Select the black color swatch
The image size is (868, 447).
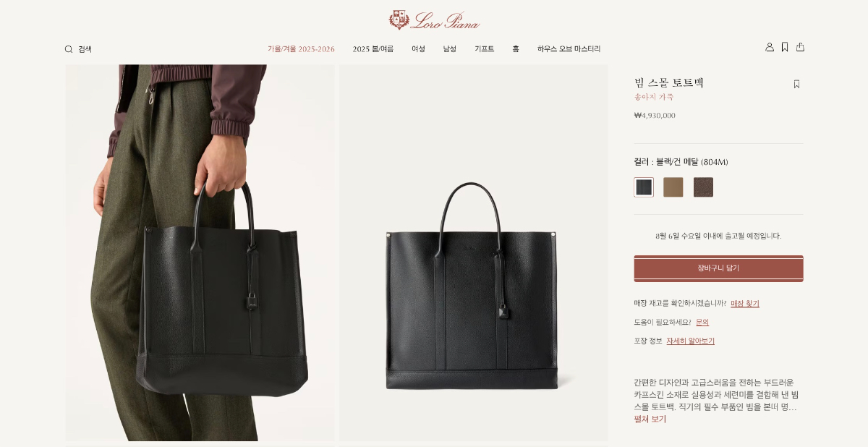644,187
